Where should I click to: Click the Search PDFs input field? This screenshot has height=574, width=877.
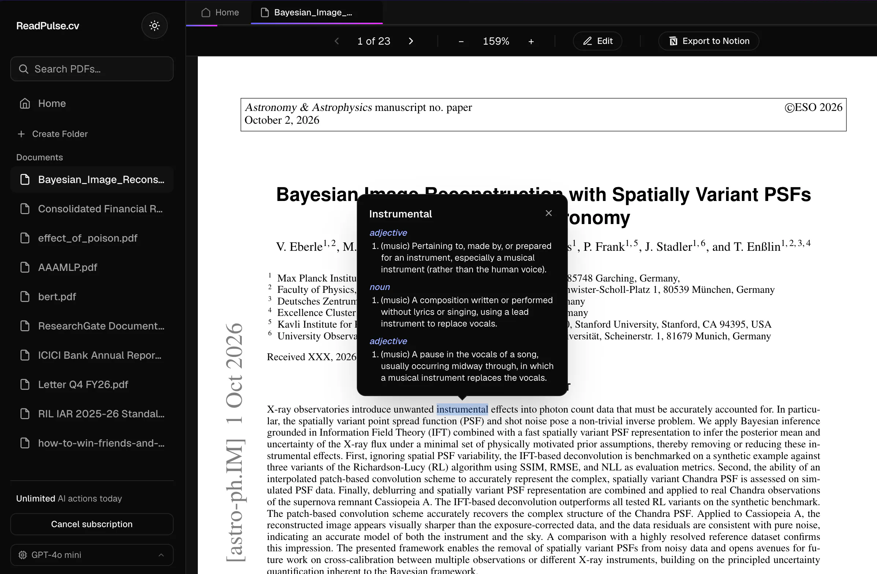[x=92, y=69]
